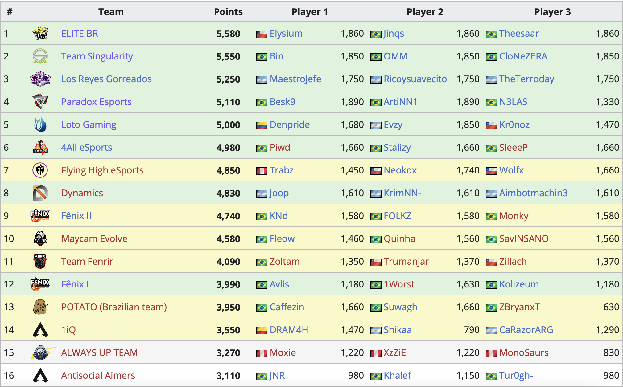
Task: Click the ALWAYS UP TEAM logo
Action: [x=43, y=352]
